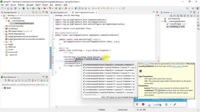Expand the src/main/resources folder
The width and height of the screenshot is (200, 112).
pyautogui.click(x=4, y=26)
